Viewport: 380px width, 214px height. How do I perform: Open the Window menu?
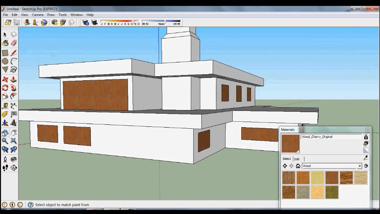tap(77, 15)
